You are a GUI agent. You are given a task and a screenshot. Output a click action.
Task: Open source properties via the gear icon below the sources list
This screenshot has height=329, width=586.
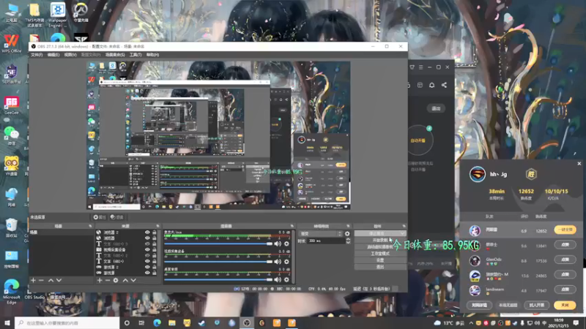pos(116,280)
